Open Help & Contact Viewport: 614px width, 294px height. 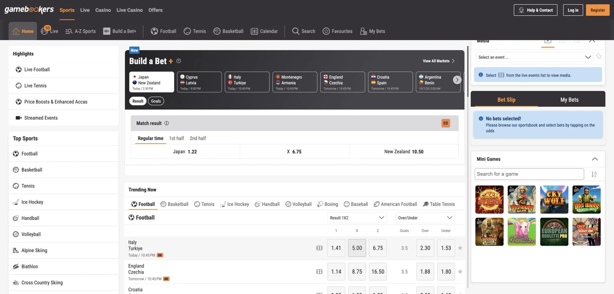point(535,10)
